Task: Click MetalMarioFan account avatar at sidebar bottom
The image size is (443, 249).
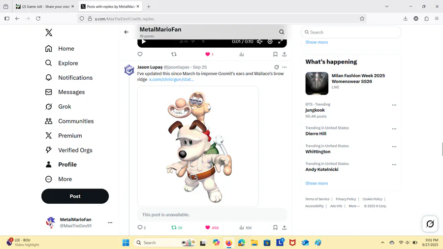Action: pyautogui.click(x=51, y=222)
